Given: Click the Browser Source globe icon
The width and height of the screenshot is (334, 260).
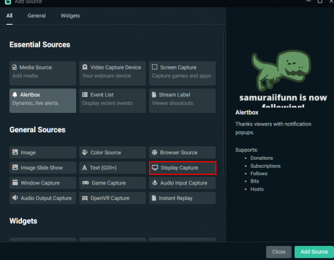Looking at the screenshot, I should point(154,152).
